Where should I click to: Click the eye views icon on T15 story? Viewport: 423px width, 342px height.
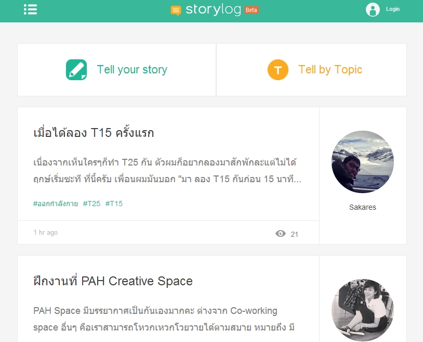click(281, 233)
